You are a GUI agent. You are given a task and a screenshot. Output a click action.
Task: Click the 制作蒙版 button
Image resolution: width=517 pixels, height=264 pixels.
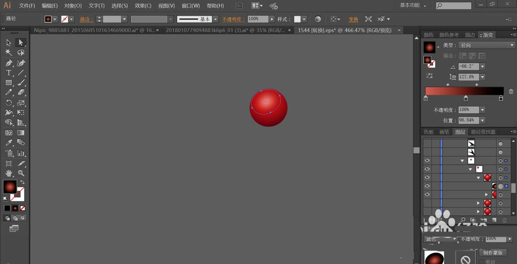493,253
